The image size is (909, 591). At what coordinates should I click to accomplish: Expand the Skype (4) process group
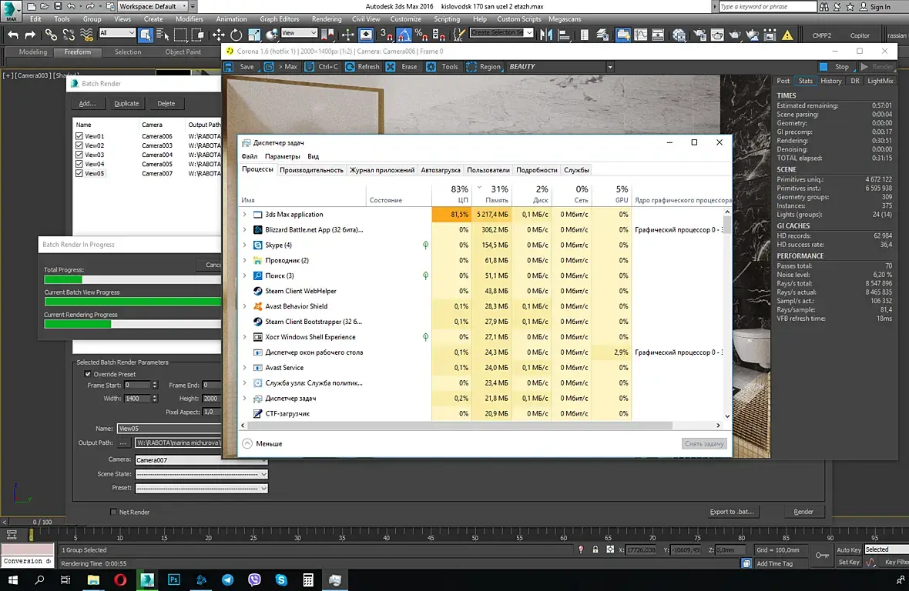[x=245, y=245]
